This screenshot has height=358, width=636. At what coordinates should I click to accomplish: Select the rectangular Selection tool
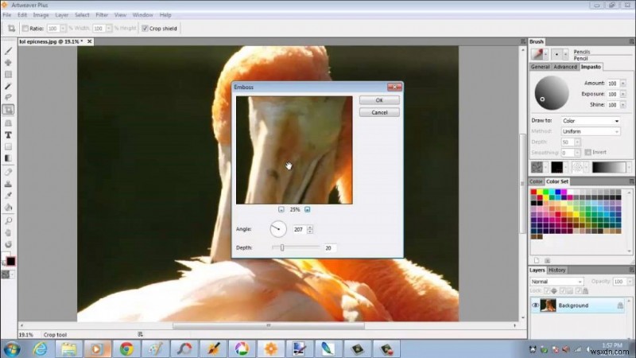click(x=8, y=75)
